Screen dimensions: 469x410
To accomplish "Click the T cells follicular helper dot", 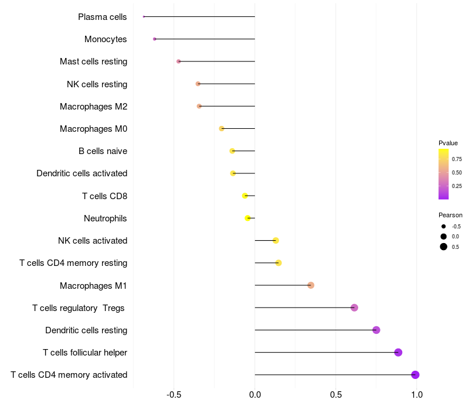I will click(398, 353).
